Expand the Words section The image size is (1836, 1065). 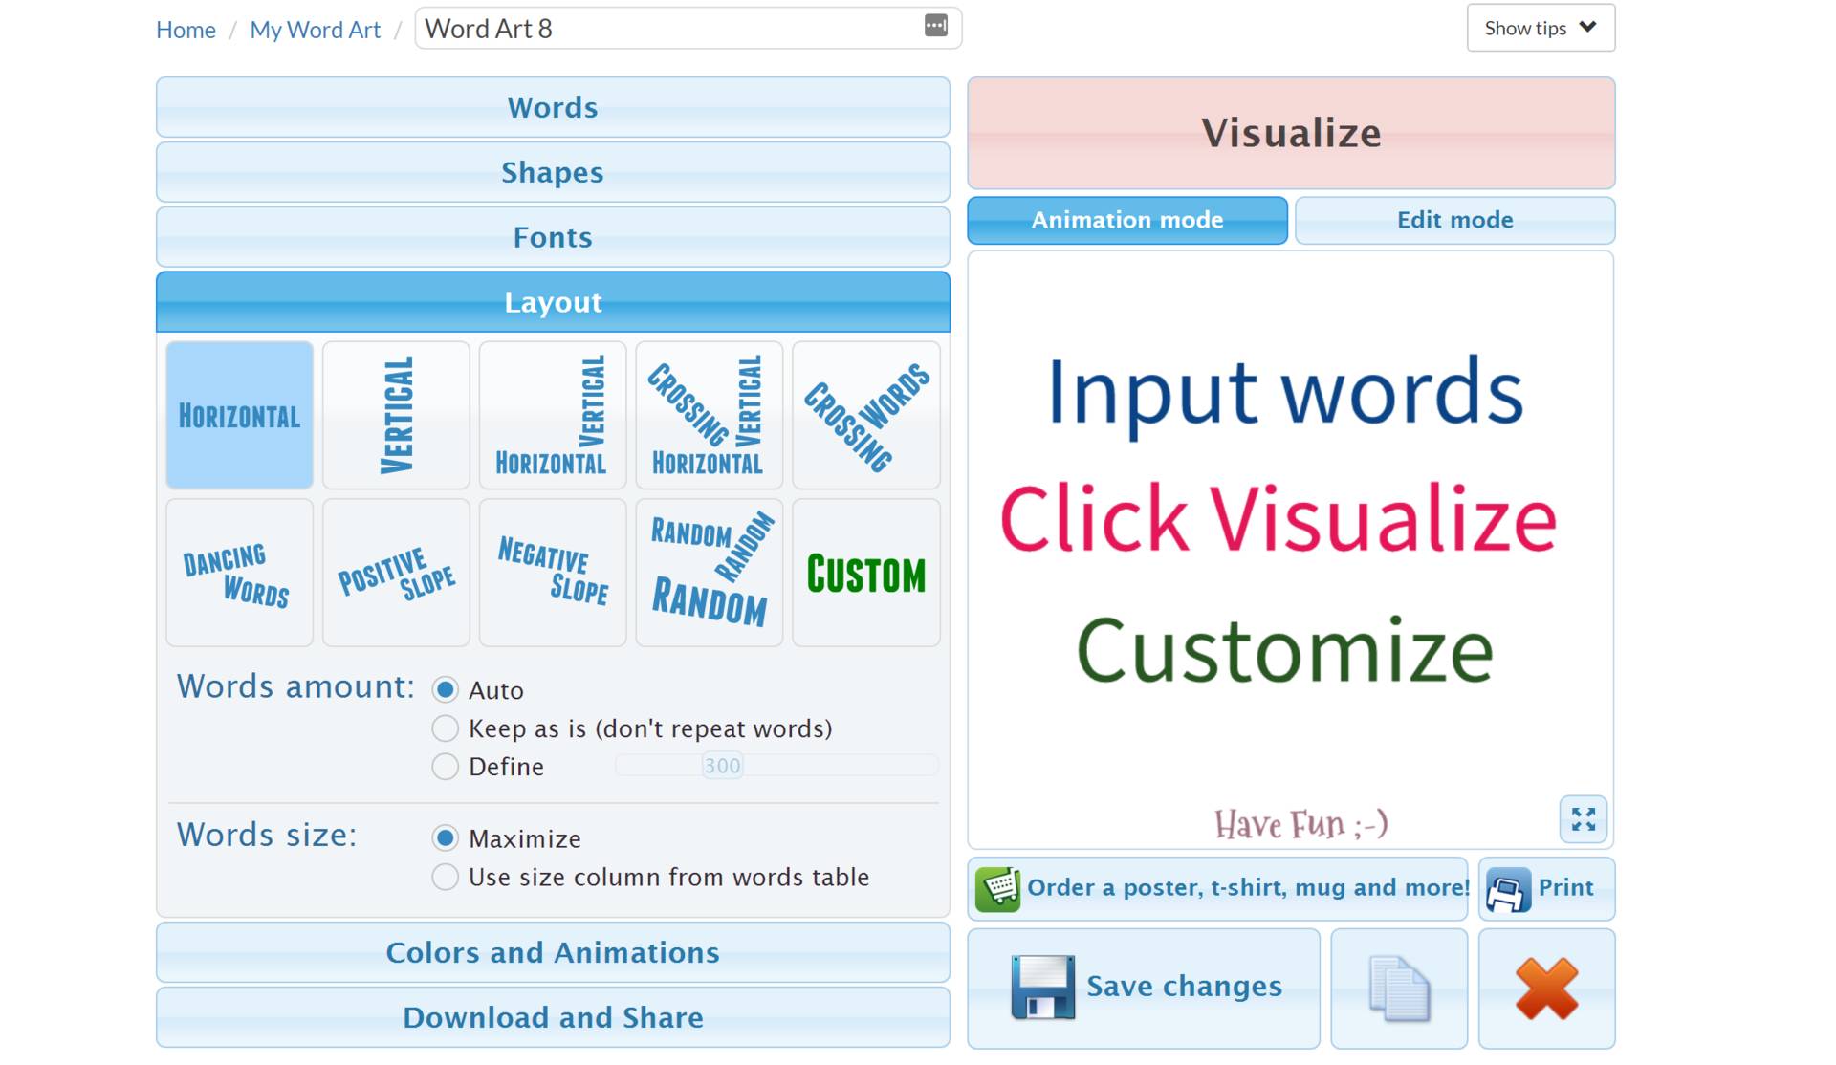(553, 107)
